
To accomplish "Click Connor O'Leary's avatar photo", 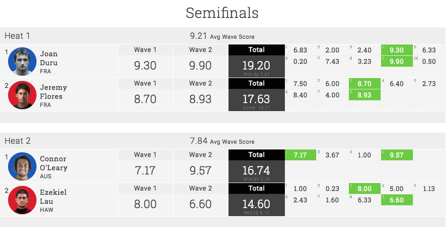I will point(22,166).
